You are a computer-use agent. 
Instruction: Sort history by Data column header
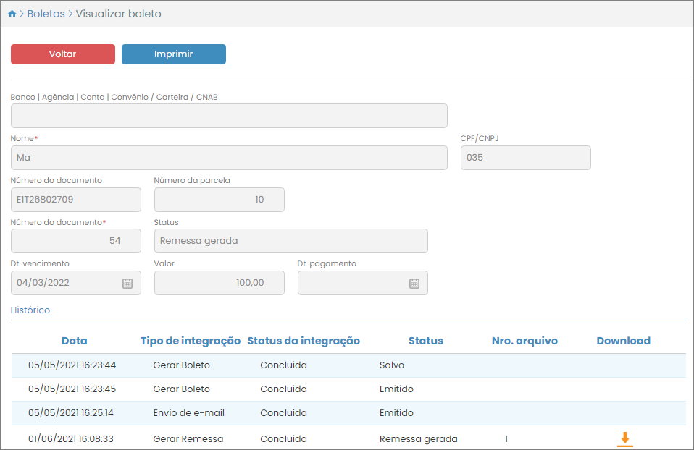point(74,341)
